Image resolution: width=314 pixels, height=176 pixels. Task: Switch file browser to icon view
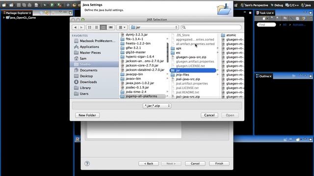(90, 27)
